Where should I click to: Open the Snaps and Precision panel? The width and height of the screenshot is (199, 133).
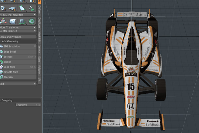click(18, 37)
